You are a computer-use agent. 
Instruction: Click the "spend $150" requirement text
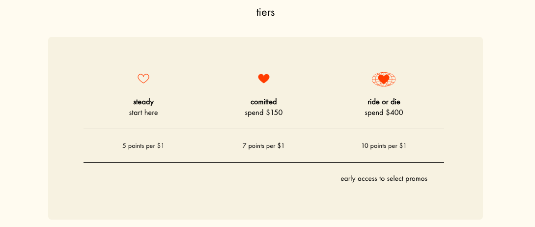[x=264, y=113]
